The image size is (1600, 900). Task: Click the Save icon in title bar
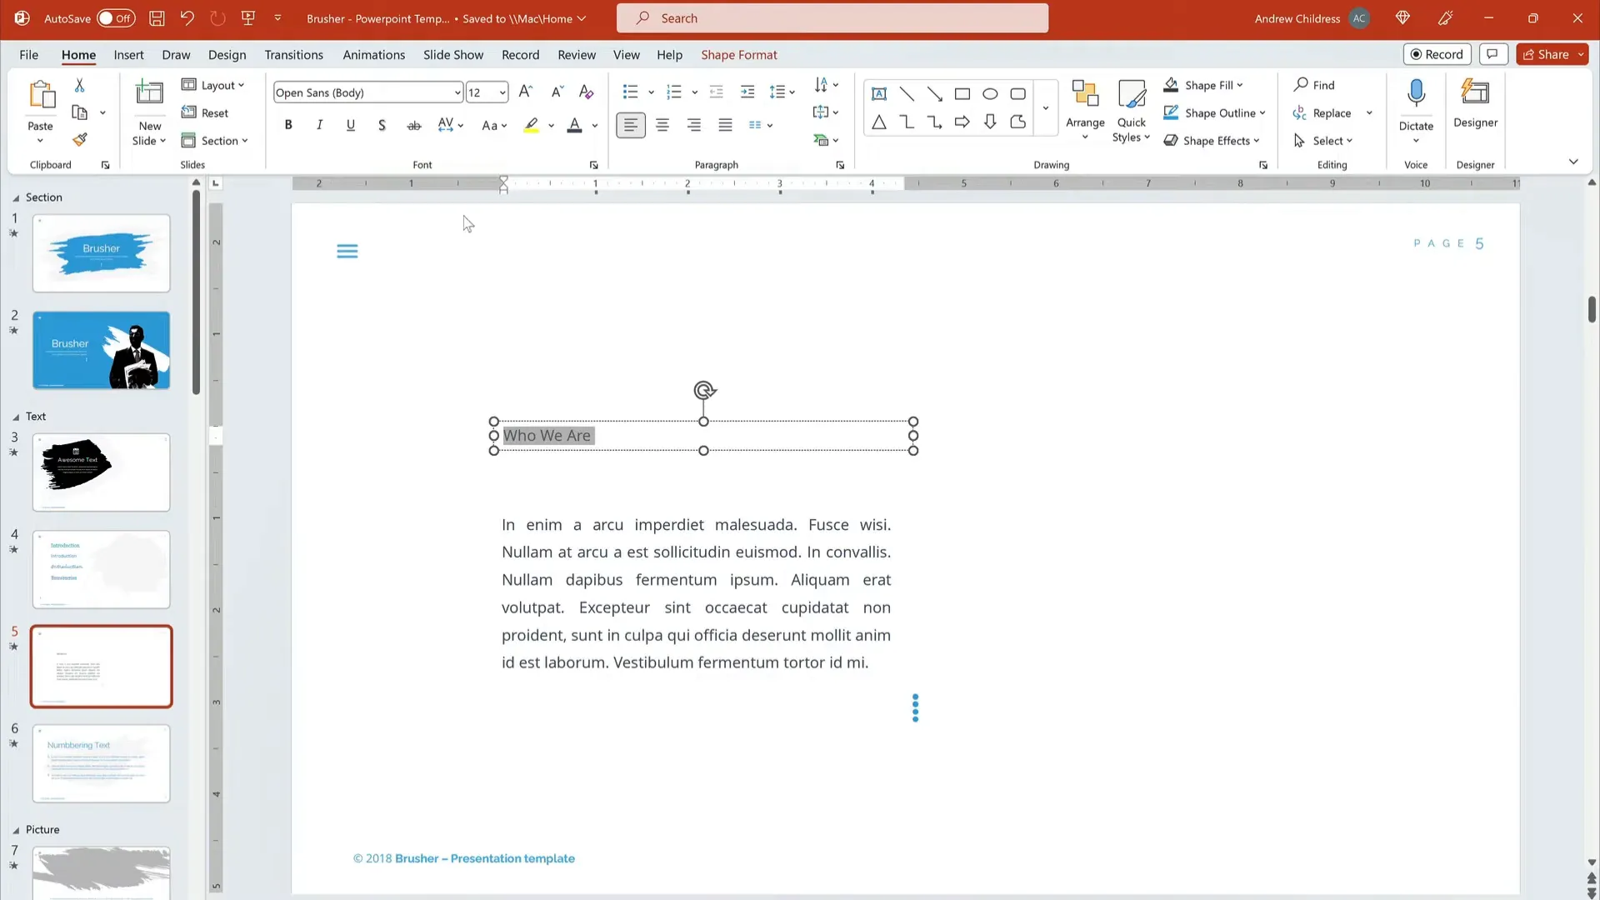point(156,18)
